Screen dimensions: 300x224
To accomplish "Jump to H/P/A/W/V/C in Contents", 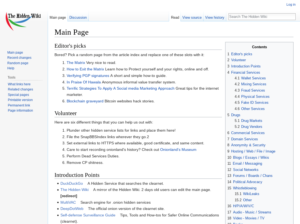I will click(x=243, y=206).
